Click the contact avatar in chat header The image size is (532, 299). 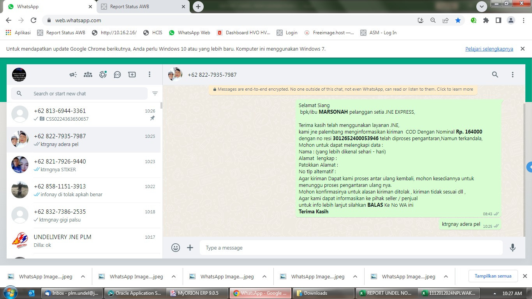(x=175, y=74)
